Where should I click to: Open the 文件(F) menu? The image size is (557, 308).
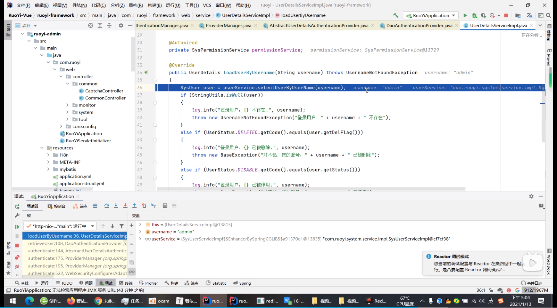coord(23,5)
